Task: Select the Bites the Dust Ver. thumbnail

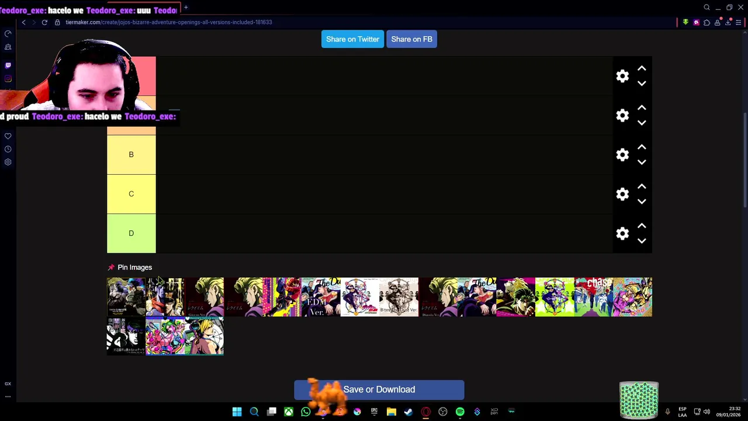Action: coord(399,297)
